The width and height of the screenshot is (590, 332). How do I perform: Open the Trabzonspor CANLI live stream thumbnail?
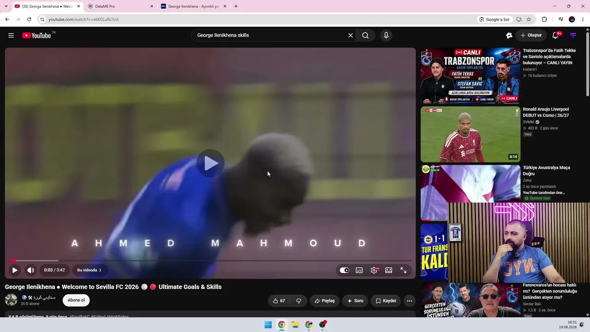coord(470,76)
